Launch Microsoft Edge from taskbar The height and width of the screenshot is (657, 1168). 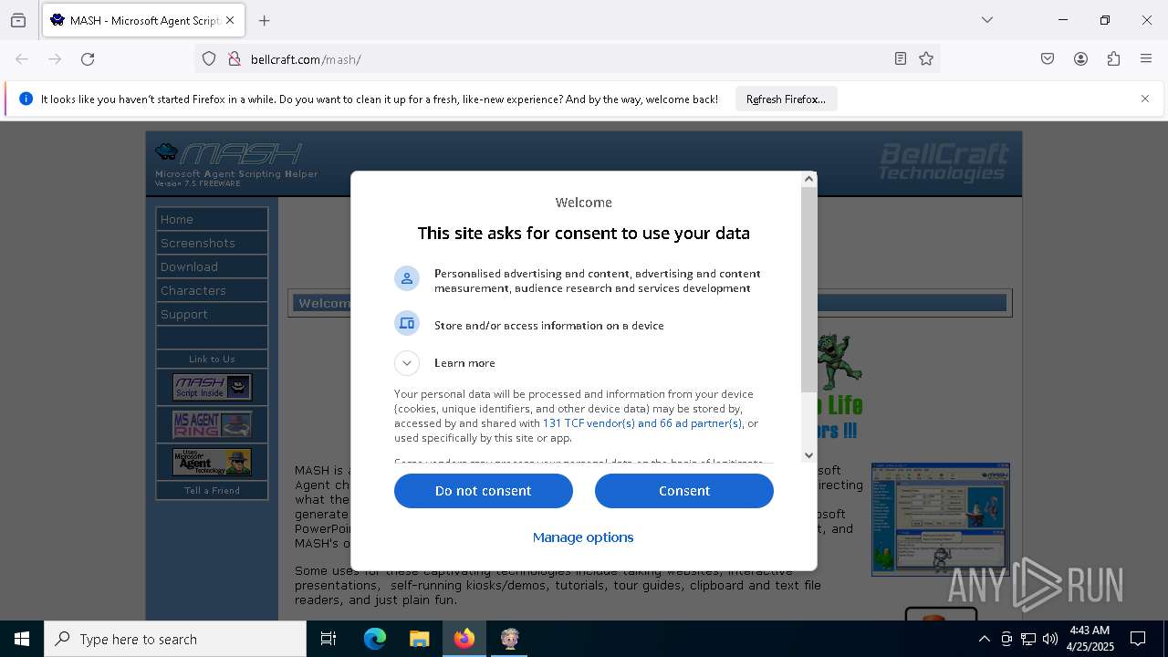[x=375, y=639]
